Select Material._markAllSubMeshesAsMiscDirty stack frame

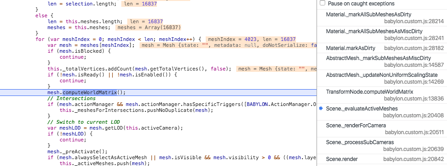pyautogui.click(x=382, y=35)
